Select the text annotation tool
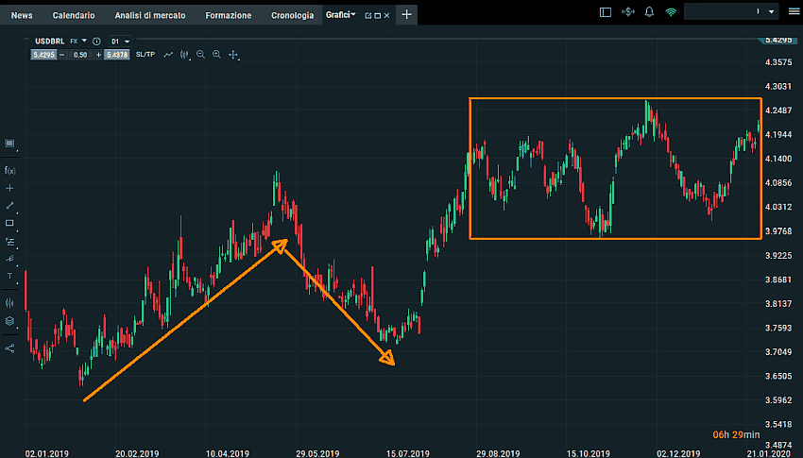The width and height of the screenshot is (803, 458). 9,276
